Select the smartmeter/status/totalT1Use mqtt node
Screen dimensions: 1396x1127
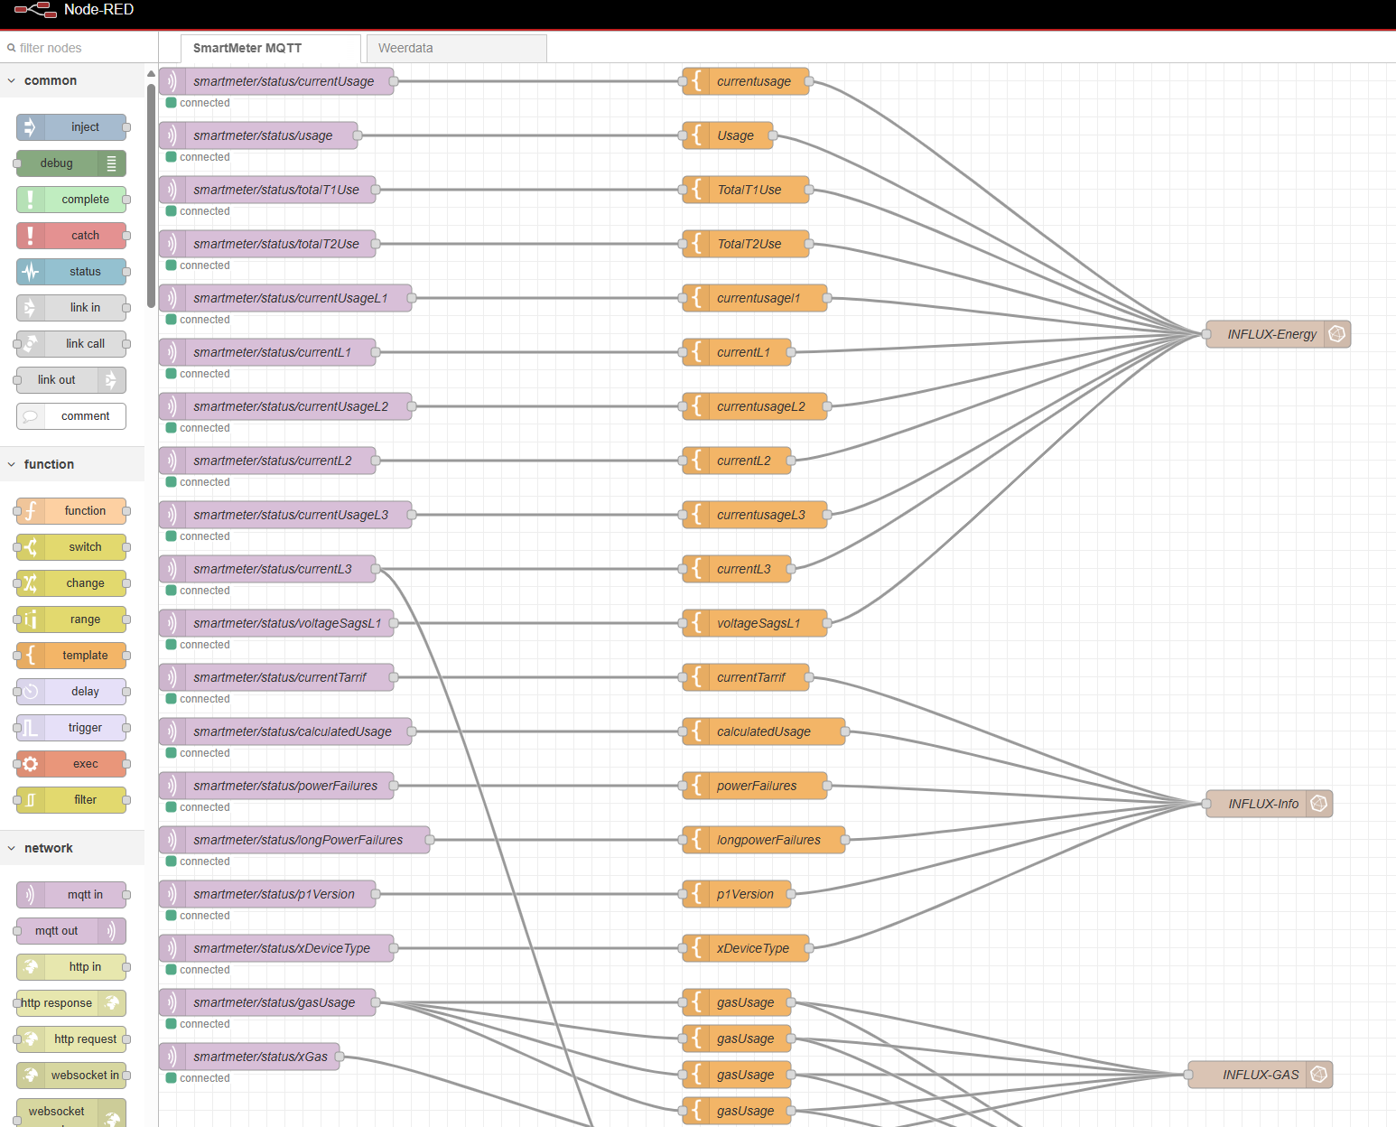point(267,190)
